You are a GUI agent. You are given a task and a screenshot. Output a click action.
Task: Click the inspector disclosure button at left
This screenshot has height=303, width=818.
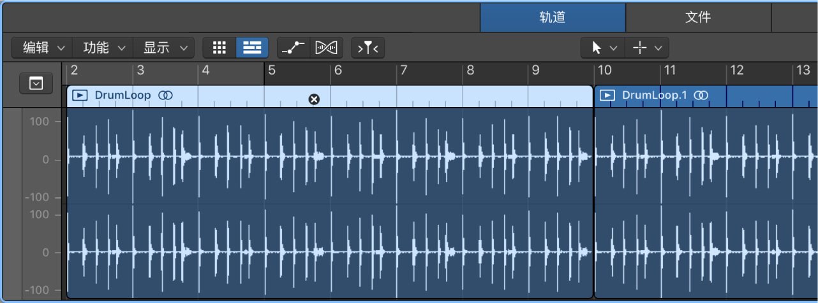tap(36, 83)
